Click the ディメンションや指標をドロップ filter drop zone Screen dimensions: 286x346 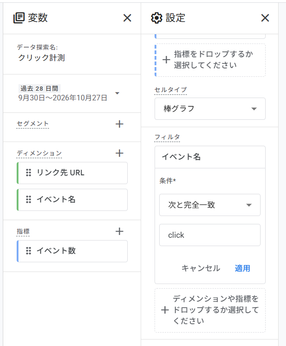point(210,310)
